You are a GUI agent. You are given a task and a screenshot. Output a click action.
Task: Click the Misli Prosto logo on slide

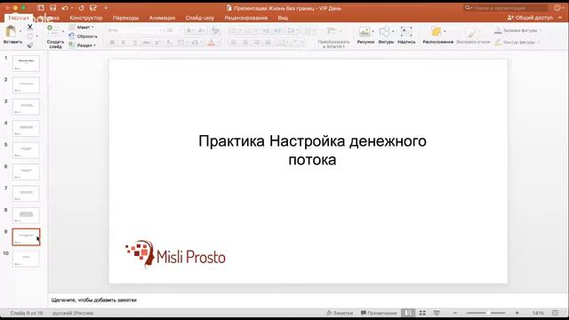[175, 254]
